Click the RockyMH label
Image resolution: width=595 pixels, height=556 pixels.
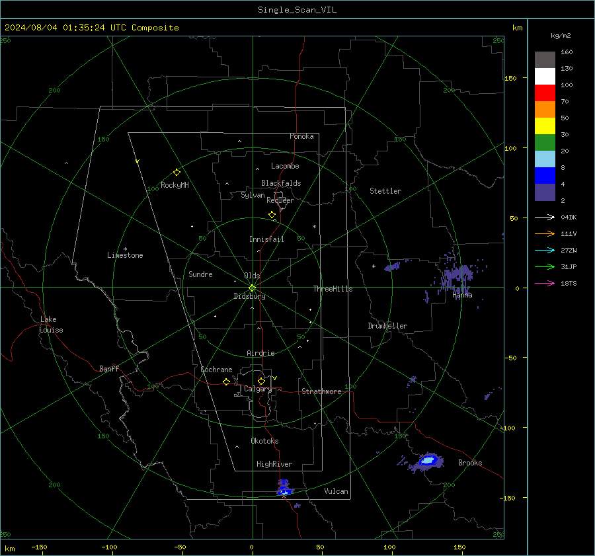[x=175, y=185]
